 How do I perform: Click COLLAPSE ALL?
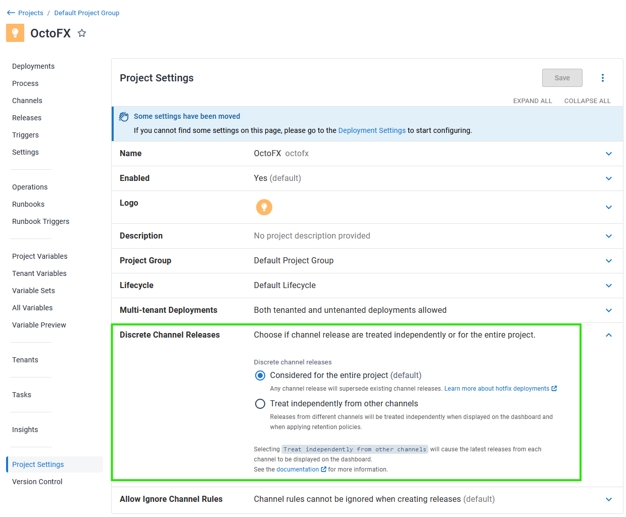click(x=588, y=101)
